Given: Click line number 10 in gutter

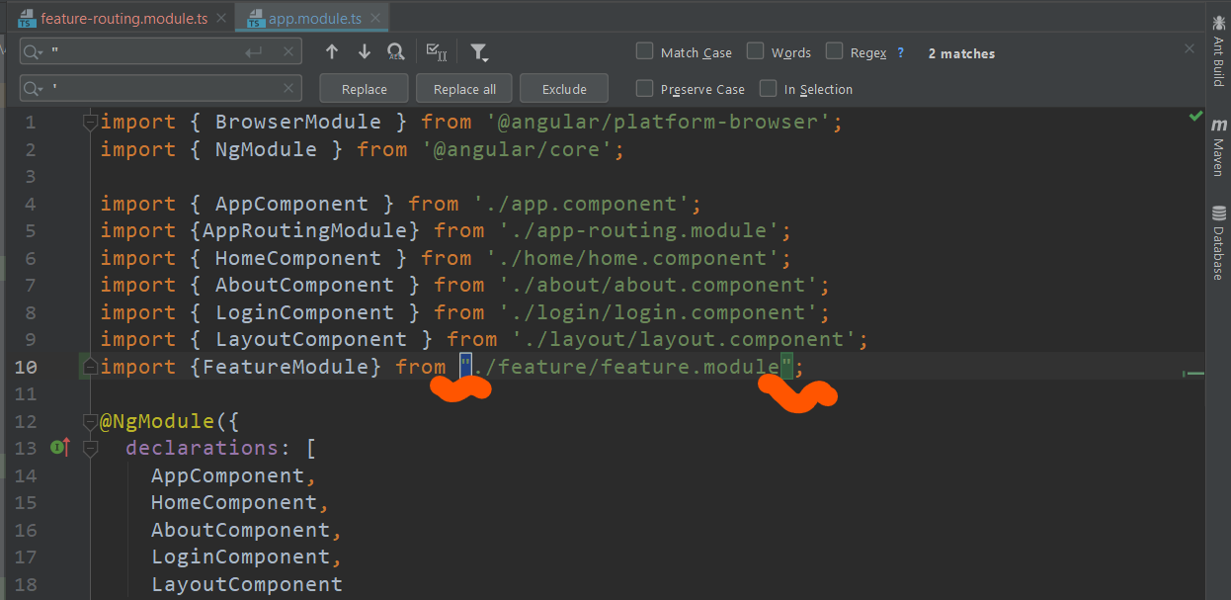Looking at the screenshot, I should [x=27, y=367].
